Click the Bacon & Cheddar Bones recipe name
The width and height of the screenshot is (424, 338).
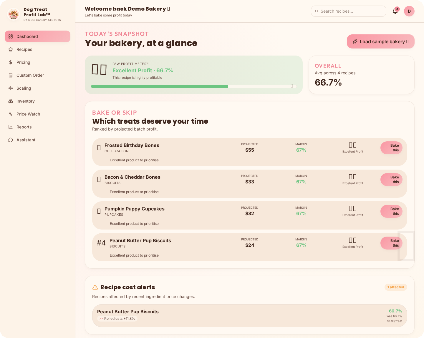[132, 177]
